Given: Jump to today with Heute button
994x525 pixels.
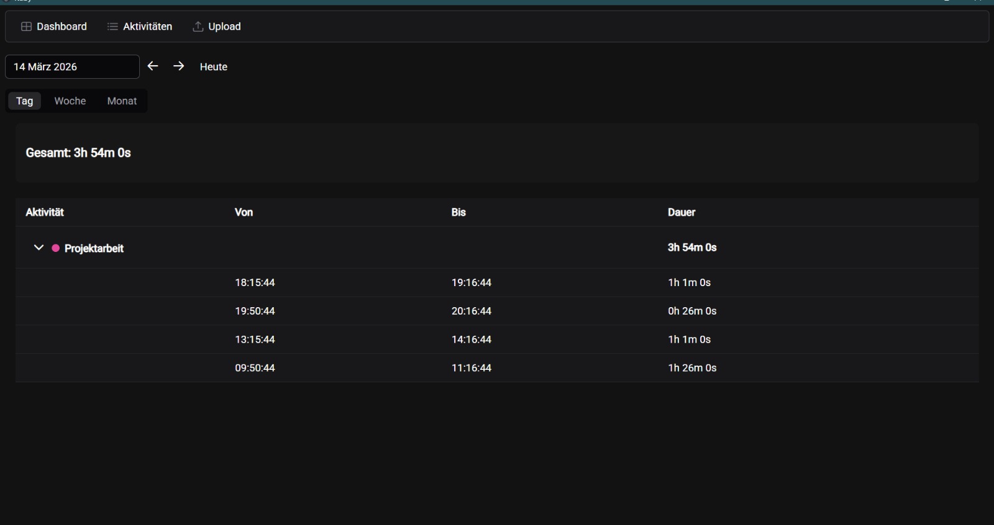Looking at the screenshot, I should click(x=214, y=67).
